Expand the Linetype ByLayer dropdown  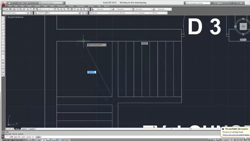[131, 13]
